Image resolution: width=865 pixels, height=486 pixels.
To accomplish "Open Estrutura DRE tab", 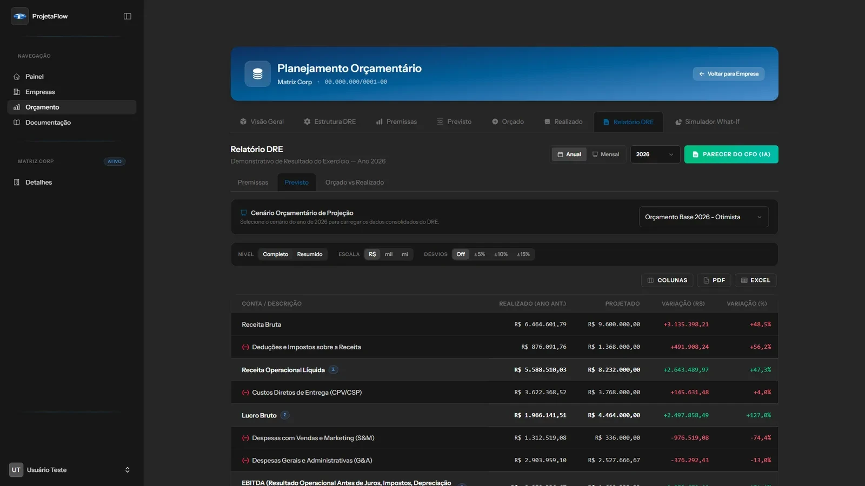I will tap(330, 122).
